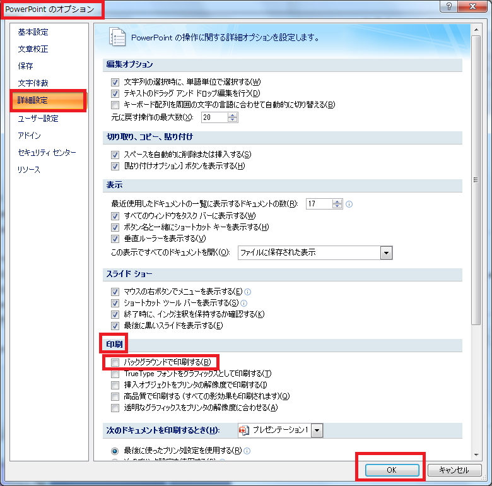The height and width of the screenshot is (486, 492).
Task: Toggle すべてのウィンドウをタスク バーに表示する checkbox
Action: click(115, 216)
